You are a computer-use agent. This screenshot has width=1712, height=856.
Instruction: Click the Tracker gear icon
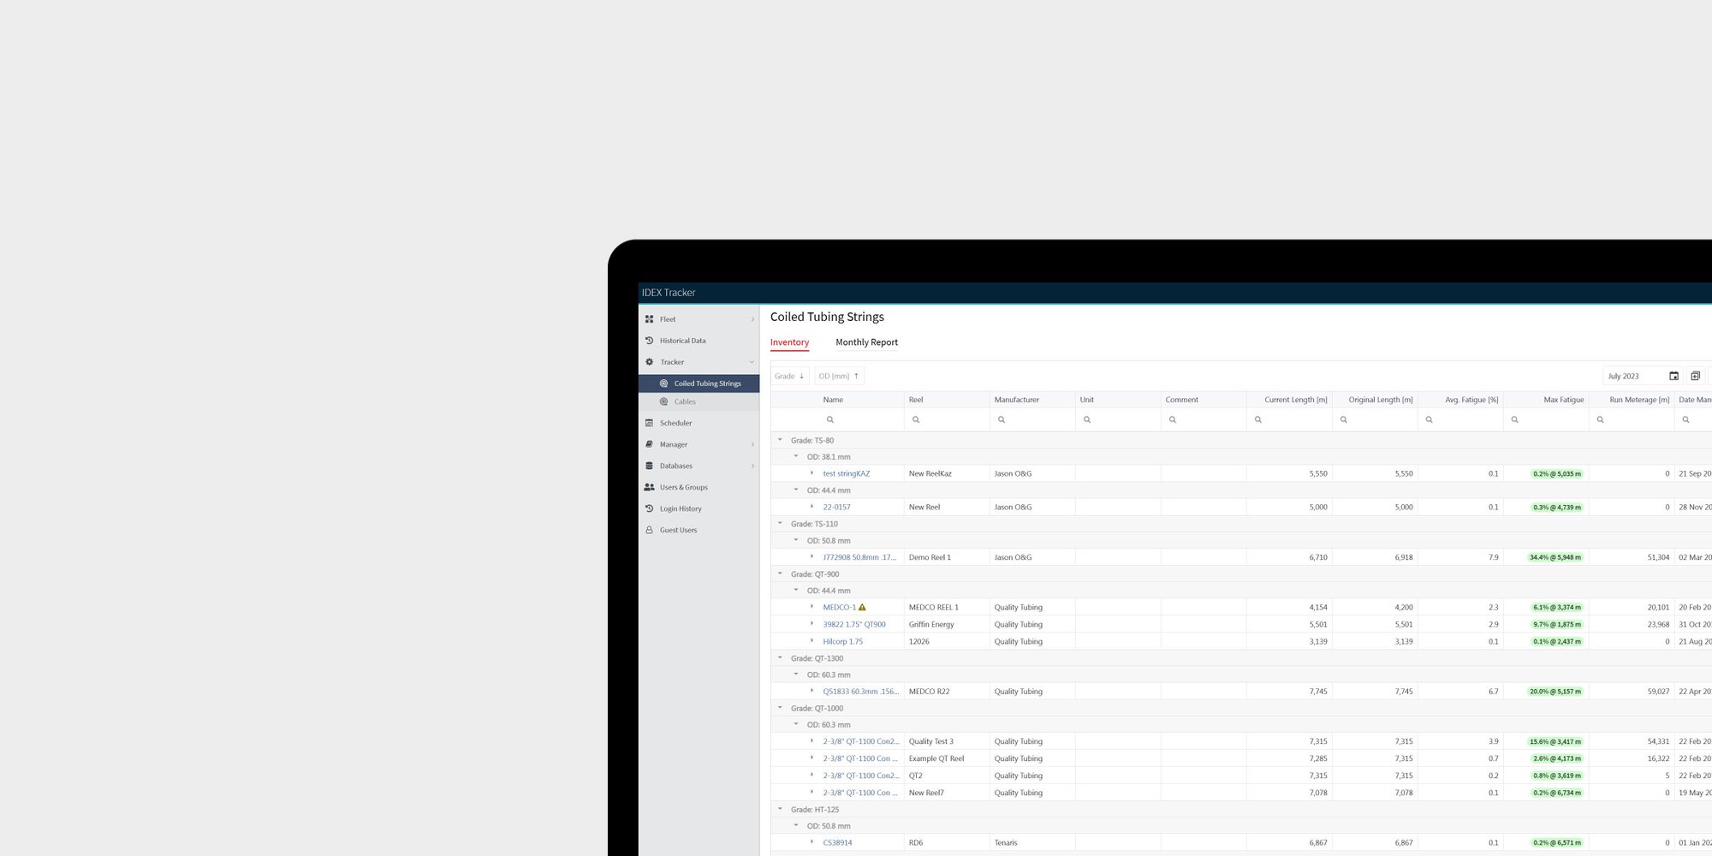pyautogui.click(x=649, y=362)
